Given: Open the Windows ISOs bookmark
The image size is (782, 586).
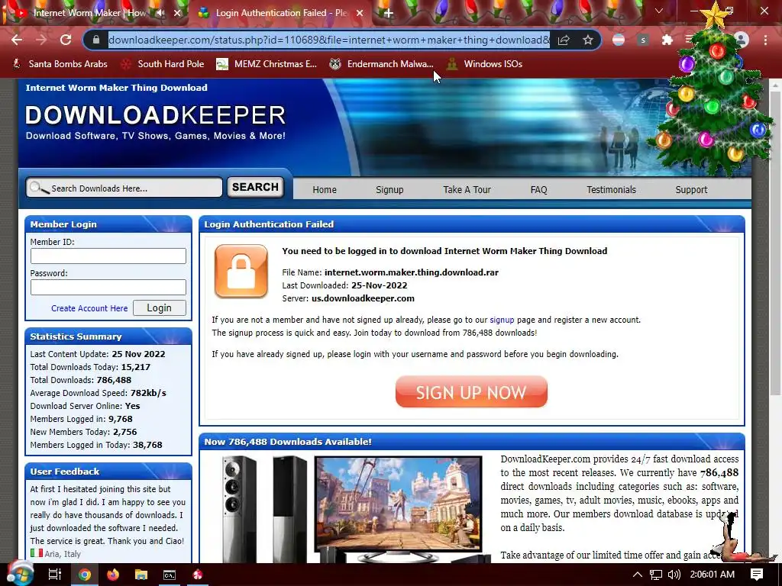Looking at the screenshot, I should pyautogui.click(x=485, y=64).
